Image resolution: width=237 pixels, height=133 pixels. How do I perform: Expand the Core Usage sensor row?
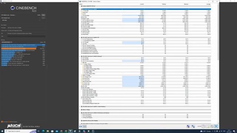tap(81, 23)
